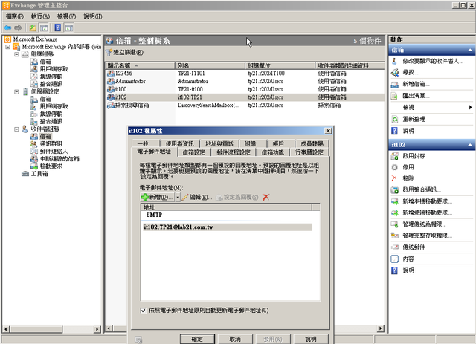Click mailbox list horizontal scrollbar right arrow
The image size is (476, 344).
click(x=380, y=328)
